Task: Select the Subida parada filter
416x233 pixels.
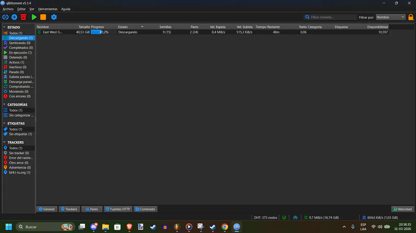Action: 18,77
